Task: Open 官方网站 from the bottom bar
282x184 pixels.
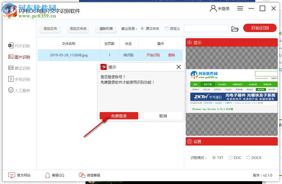Action: point(12,175)
